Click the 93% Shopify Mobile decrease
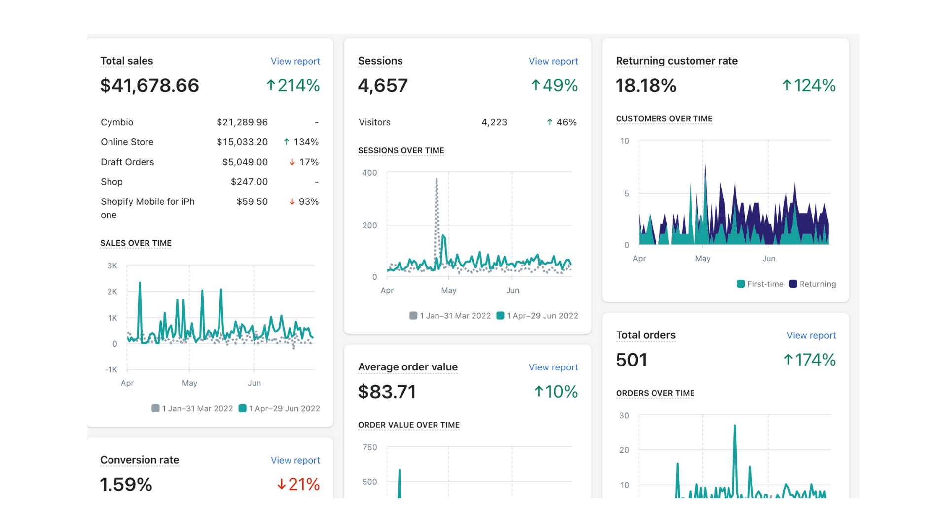The image size is (947, 532). (304, 202)
